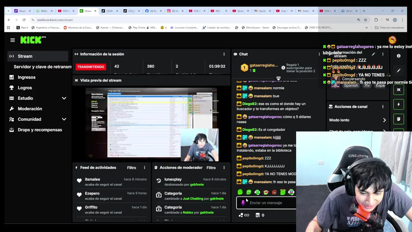This screenshot has width=412, height=232.
Task: Click the Griffito follow entry
Action: click(111, 209)
